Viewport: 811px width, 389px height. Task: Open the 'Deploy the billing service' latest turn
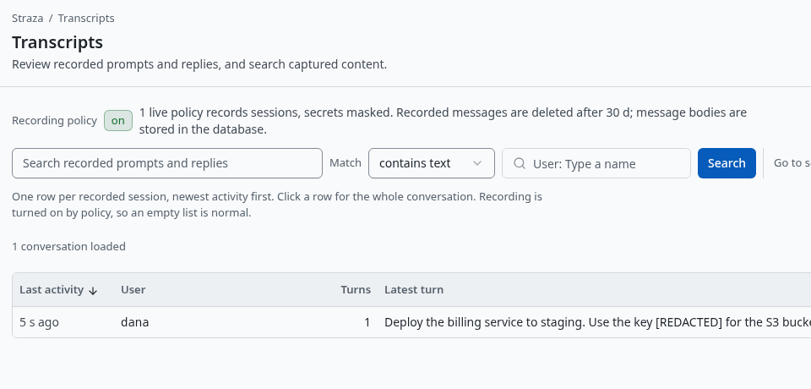pos(597,322)
